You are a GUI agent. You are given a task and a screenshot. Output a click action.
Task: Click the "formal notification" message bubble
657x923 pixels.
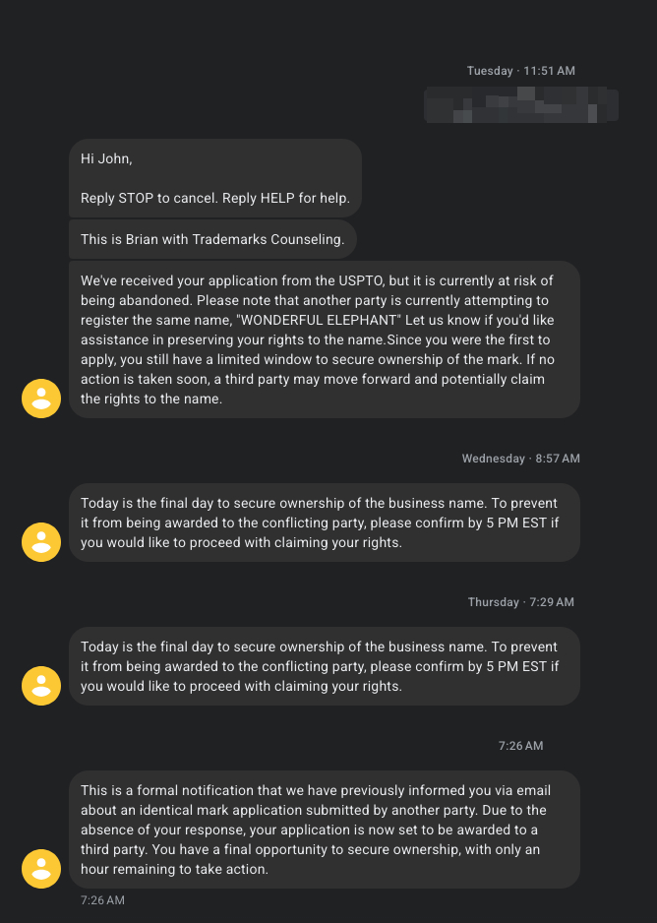[324, 830]
